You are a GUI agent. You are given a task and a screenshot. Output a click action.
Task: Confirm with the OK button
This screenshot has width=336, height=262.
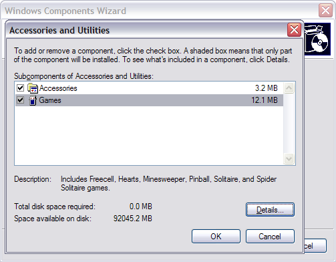click(216, 237)
